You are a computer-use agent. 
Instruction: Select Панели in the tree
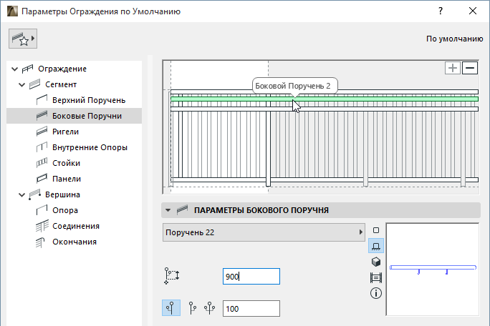pos(67,179)
